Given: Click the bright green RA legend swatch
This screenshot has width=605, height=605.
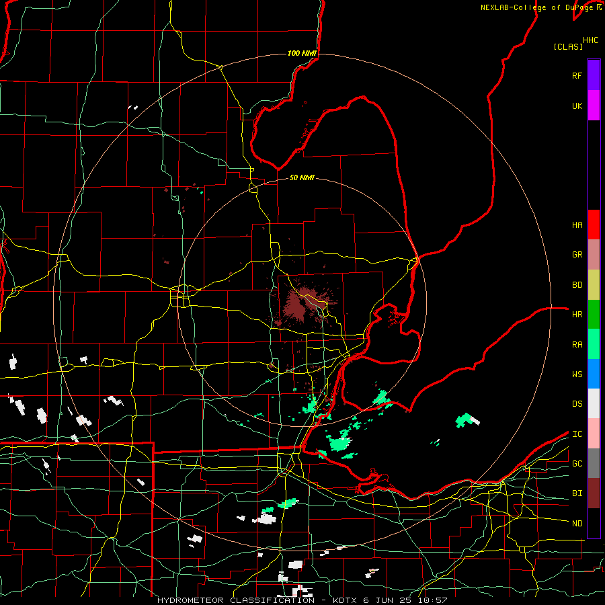Looking at the screenshot, I should [594, 344].
